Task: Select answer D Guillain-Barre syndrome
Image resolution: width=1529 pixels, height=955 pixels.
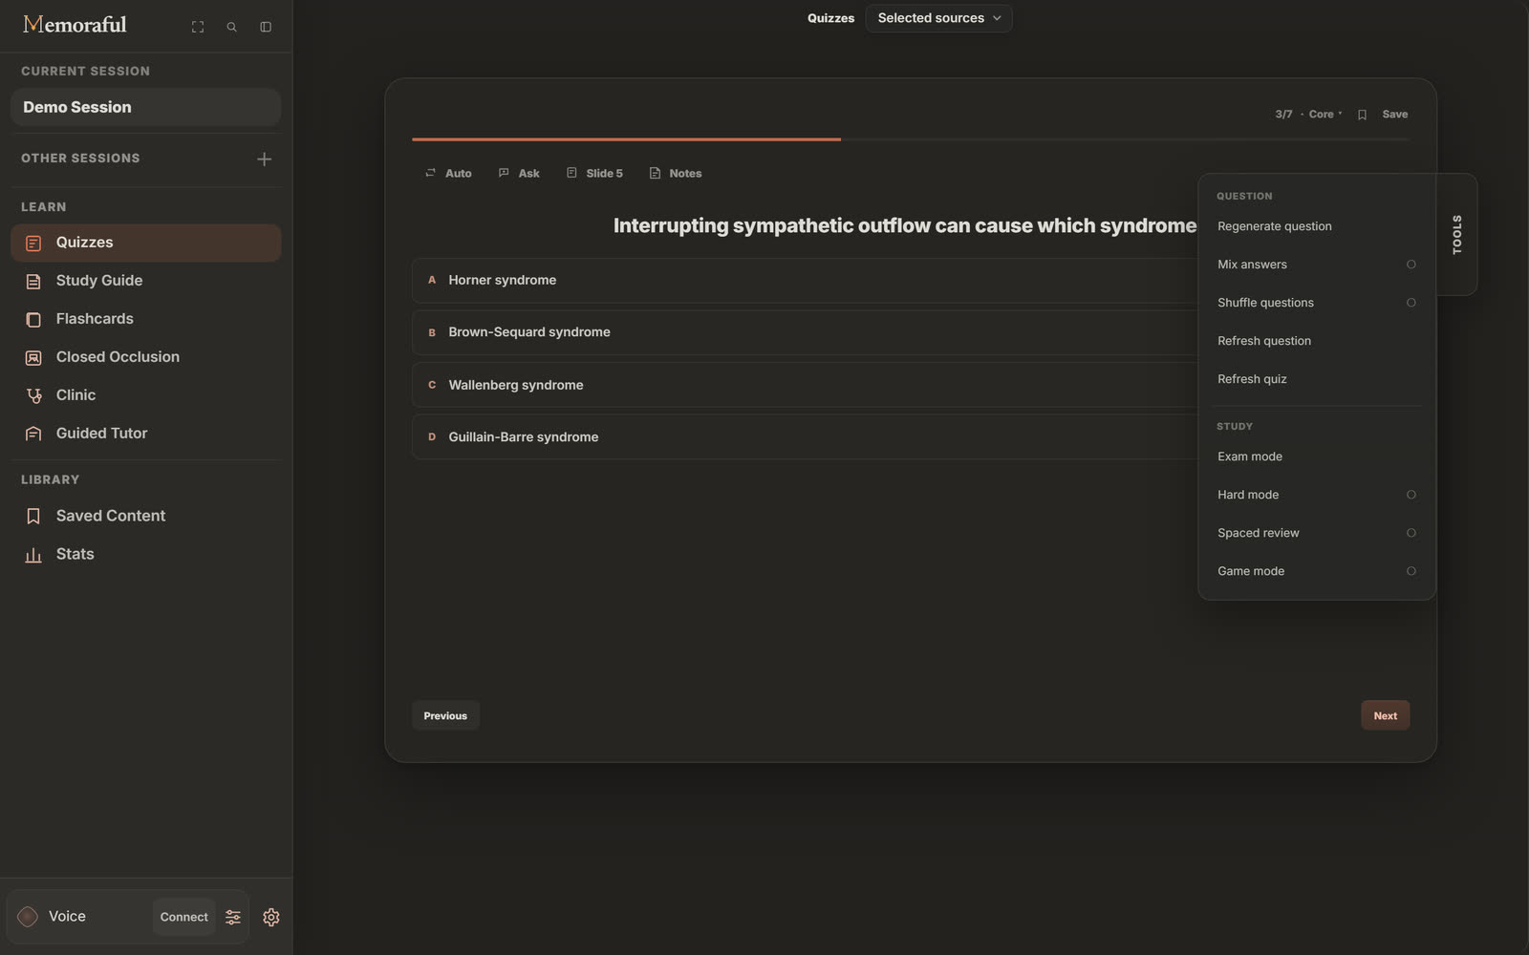Action: click(805, 436)
